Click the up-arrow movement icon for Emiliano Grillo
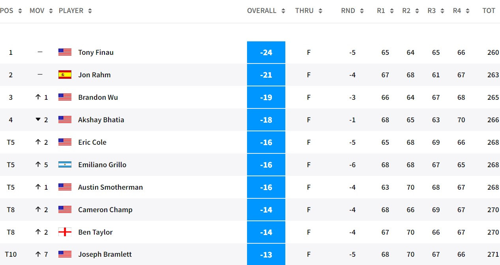 (x=38, y=164)
